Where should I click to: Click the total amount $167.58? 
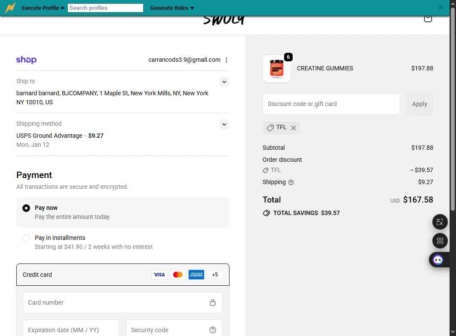pos(418,200)
